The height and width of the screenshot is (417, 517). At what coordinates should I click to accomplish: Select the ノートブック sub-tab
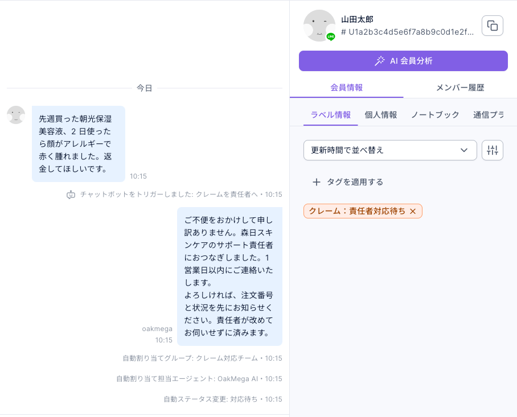click(x=435, y=115)
